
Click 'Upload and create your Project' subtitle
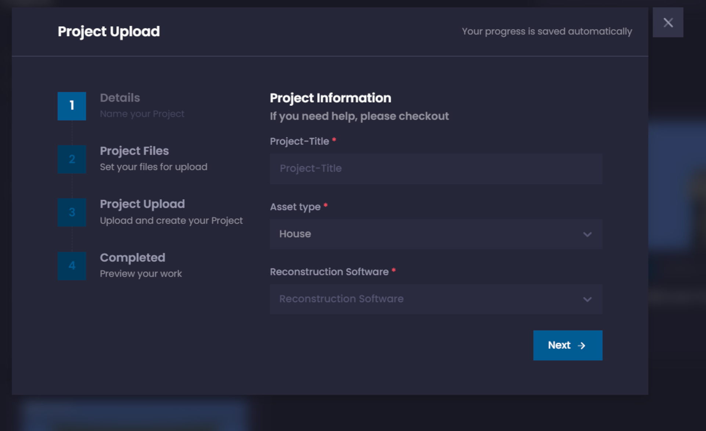pyautogui.click(x=171, y=220)
